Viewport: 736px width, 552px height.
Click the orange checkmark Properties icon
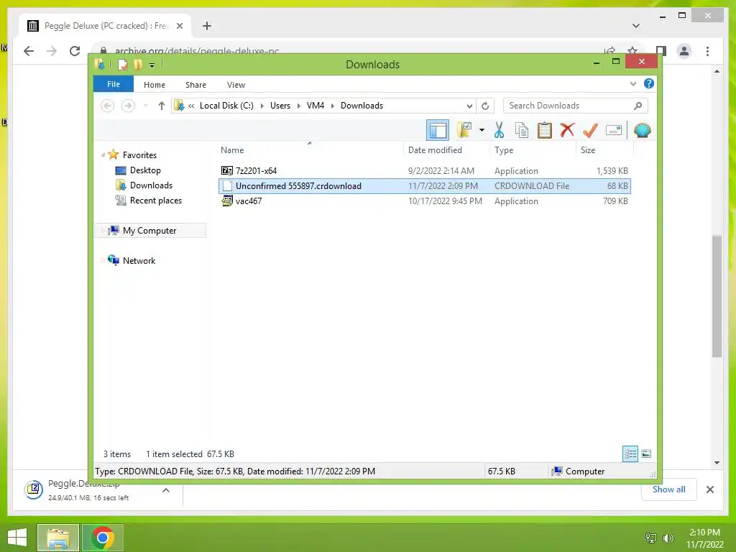[590, 130]
